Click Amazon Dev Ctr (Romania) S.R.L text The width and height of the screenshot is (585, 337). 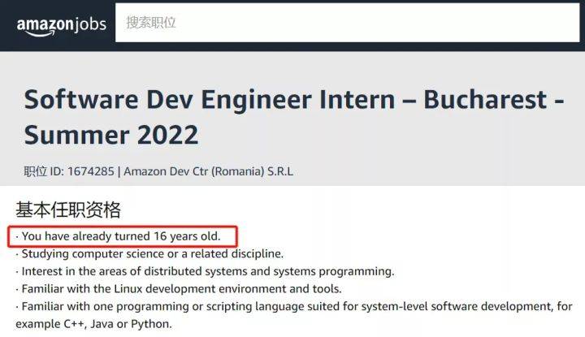pos(208,171)
